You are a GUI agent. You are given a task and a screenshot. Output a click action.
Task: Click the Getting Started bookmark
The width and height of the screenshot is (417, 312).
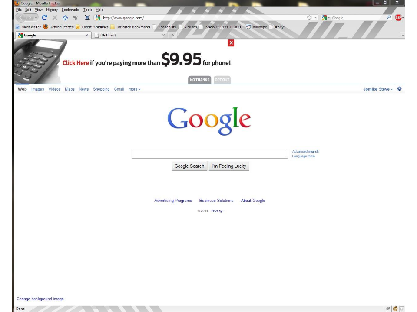(x=59, y=27)
